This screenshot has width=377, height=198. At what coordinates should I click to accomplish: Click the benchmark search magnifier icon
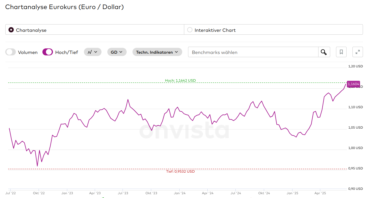tap(324, 52)
